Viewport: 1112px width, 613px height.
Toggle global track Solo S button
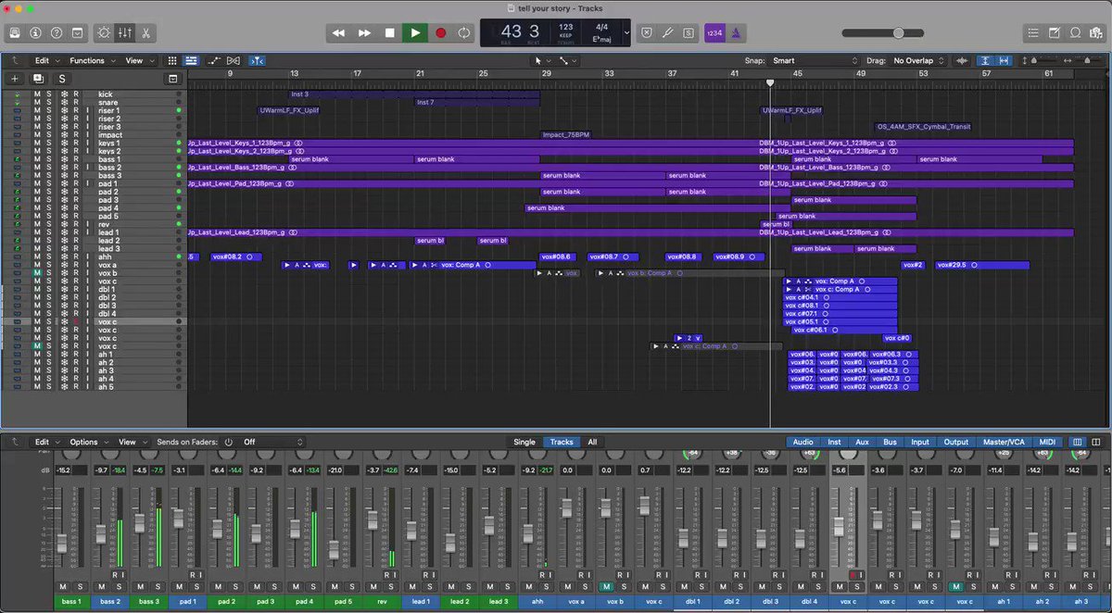(x=62, y=79)
